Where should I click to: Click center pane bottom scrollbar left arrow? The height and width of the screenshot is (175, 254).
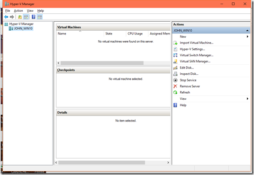[x=56, y=163]
